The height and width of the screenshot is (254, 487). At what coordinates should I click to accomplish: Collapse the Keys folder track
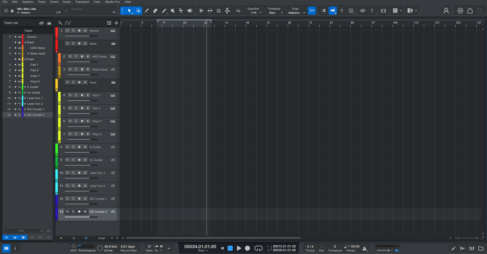(x=25, y=59)
